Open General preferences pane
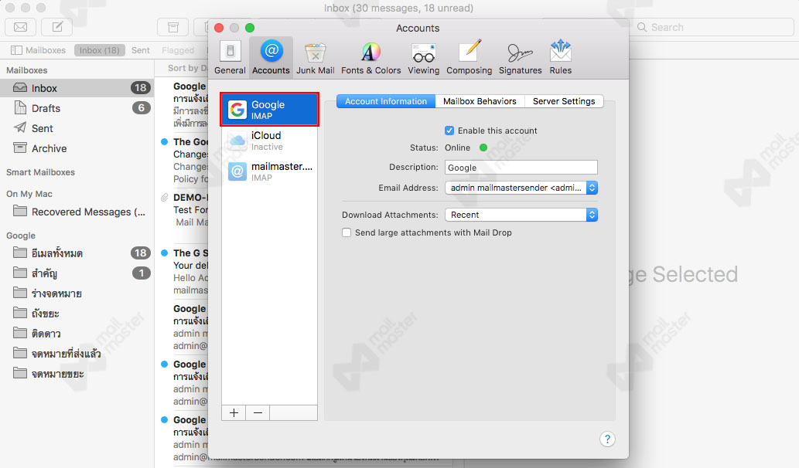The image size is (799, 468). coord(230,57)
